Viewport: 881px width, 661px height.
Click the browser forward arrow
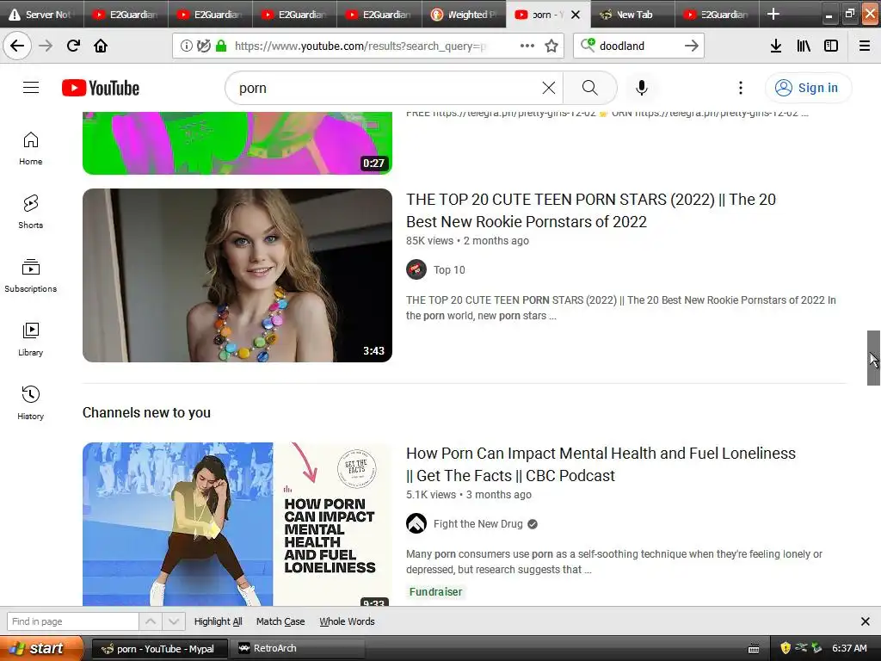pyautogui.click(x=46, y=46)
